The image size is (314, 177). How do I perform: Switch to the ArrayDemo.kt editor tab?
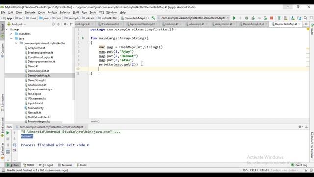click(x=224, y=24)
